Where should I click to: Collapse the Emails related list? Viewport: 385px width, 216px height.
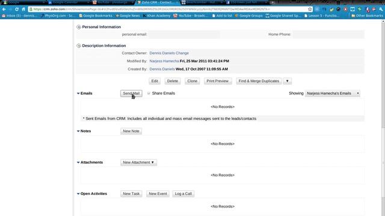(x=78, y=94)
